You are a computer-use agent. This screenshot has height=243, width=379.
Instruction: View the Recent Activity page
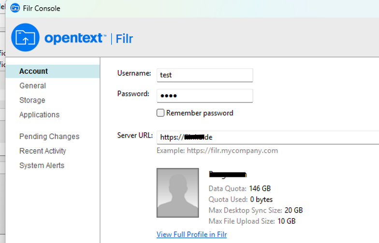coord(43,151)
